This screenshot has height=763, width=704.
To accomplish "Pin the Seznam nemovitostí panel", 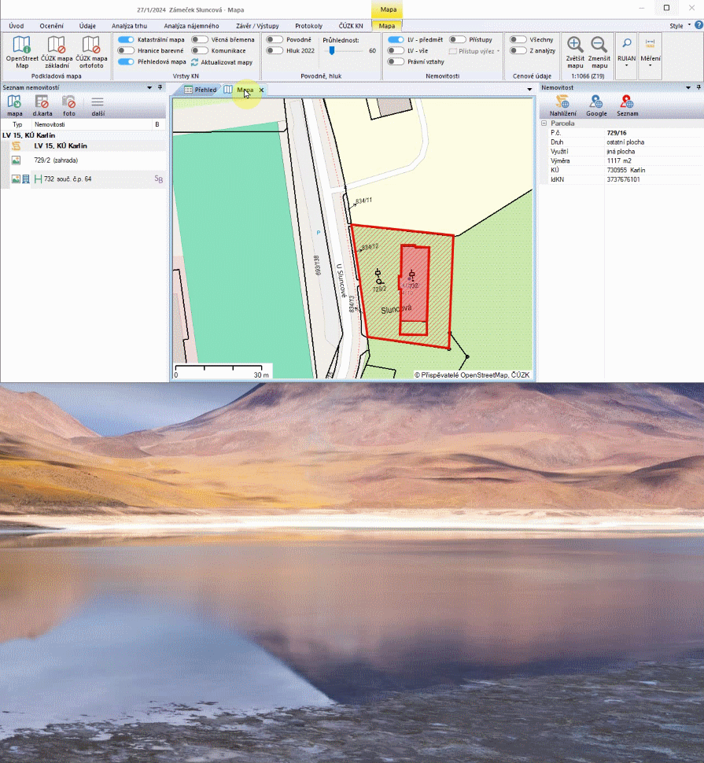I will 160,87.
